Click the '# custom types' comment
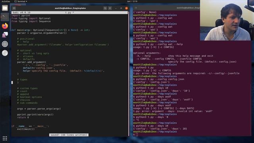Viewport: 254px width, 143px height. [x=27, y=88]
